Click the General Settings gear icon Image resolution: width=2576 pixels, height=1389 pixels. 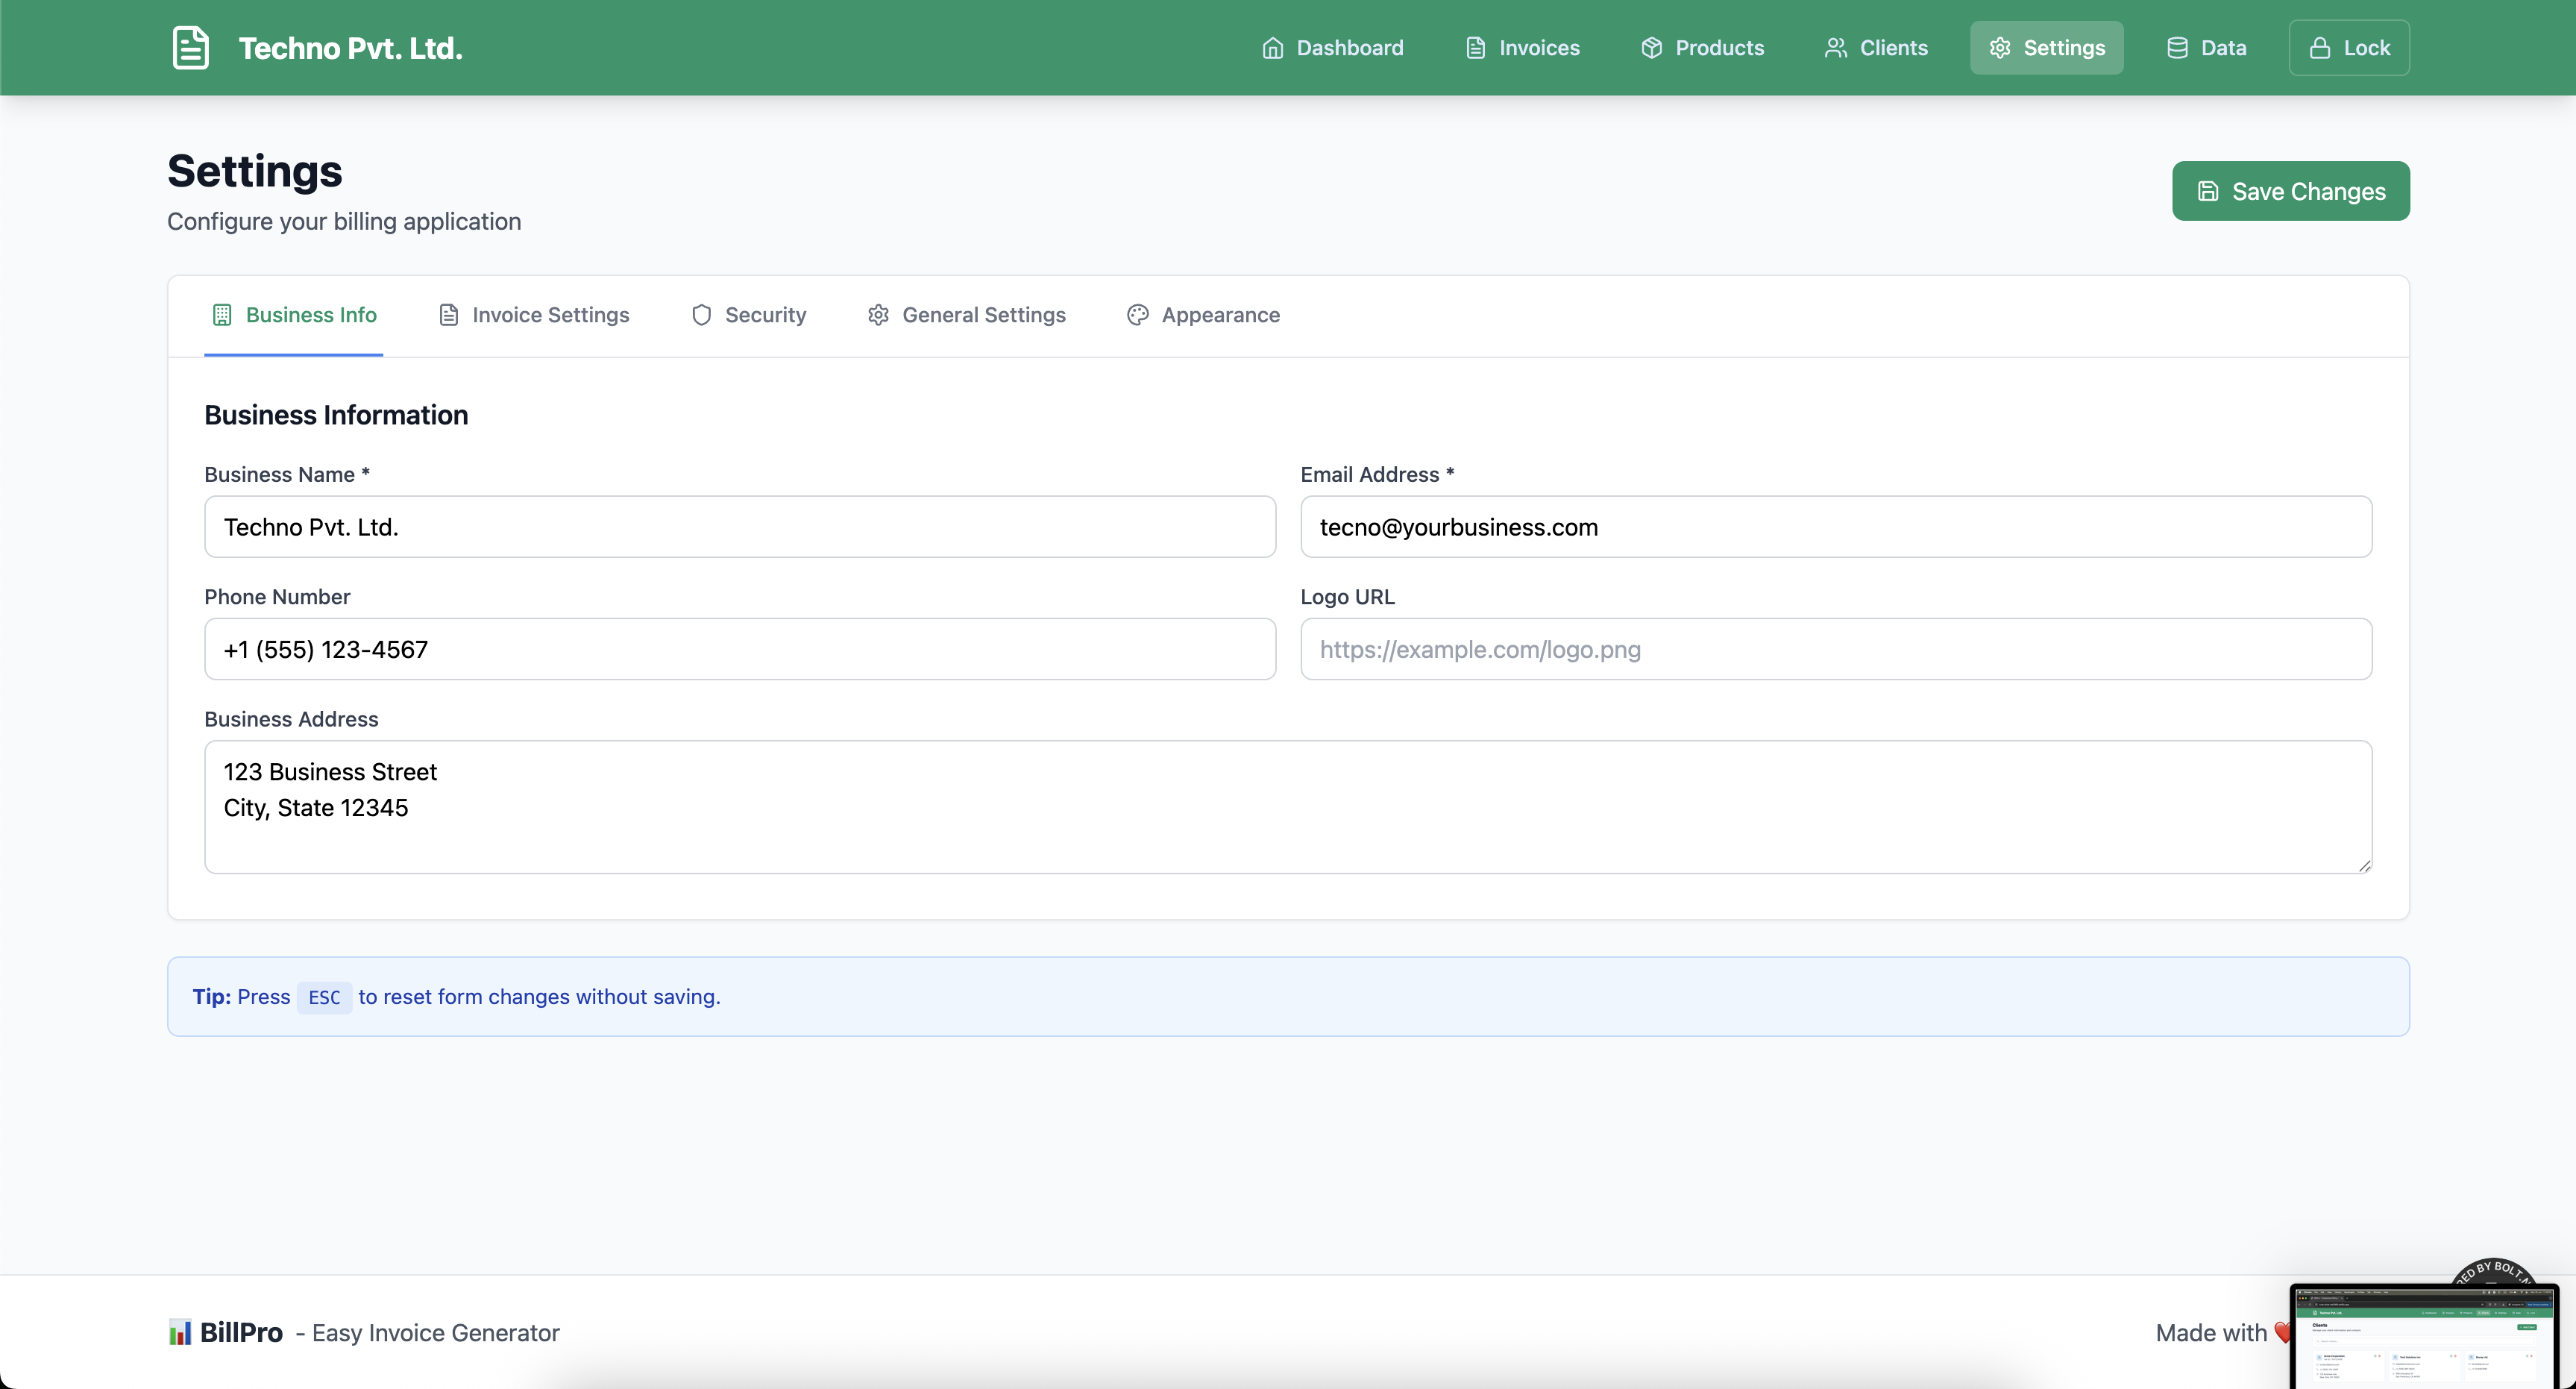pos(878,315)
